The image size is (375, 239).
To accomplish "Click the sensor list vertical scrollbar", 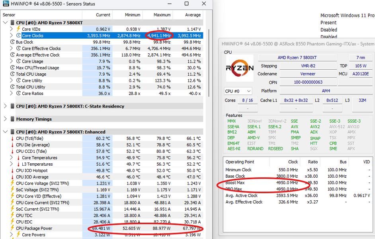I will coord(209,63).
